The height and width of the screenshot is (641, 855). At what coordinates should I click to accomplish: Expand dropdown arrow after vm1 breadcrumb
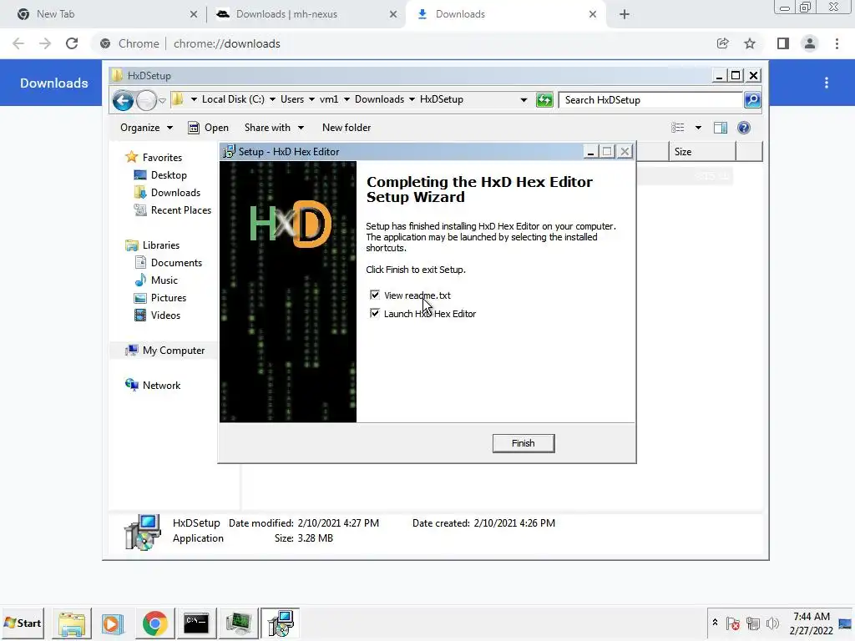pyautogui.click(x=347, y=99)
